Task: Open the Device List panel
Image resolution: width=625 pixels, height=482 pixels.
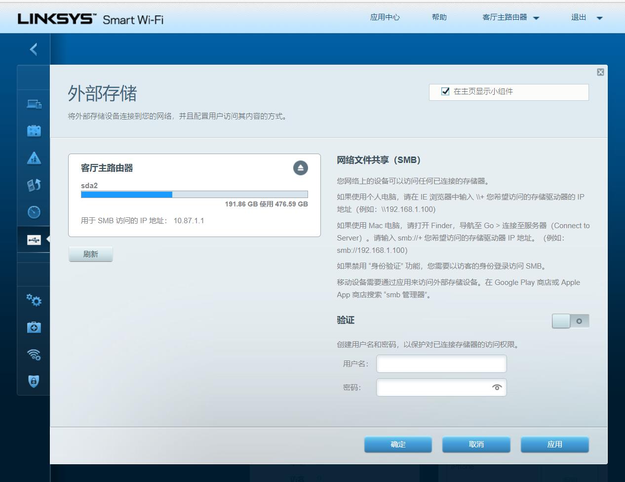Action: pos(33,105)
